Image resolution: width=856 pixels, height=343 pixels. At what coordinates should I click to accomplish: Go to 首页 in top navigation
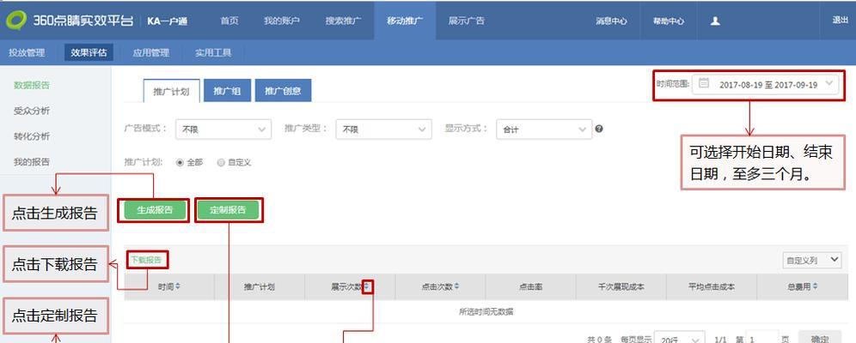click(x=229, y=21)
